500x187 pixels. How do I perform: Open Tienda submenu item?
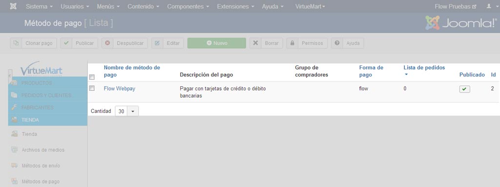point(29,134)
